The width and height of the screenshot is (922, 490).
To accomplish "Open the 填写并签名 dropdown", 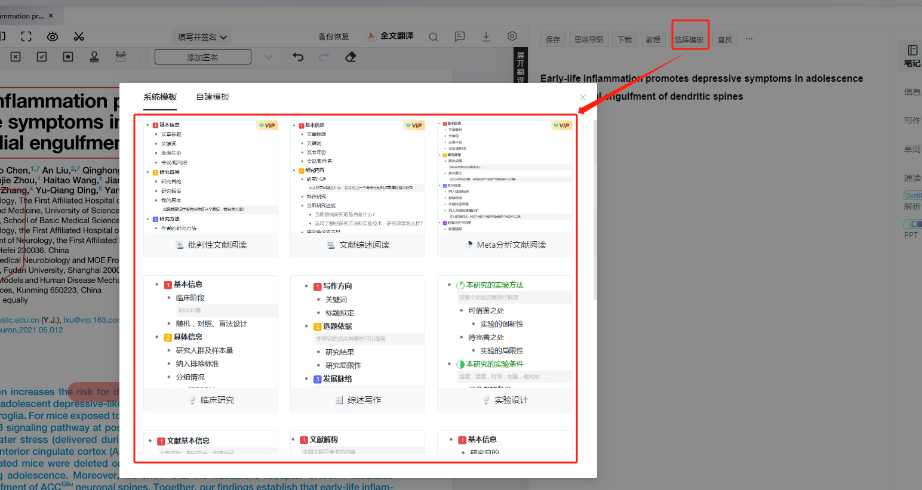I will click(x=202, y=37).
